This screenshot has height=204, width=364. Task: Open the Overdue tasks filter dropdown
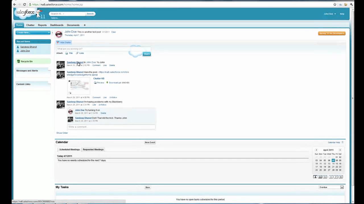[x=331, y=187]
